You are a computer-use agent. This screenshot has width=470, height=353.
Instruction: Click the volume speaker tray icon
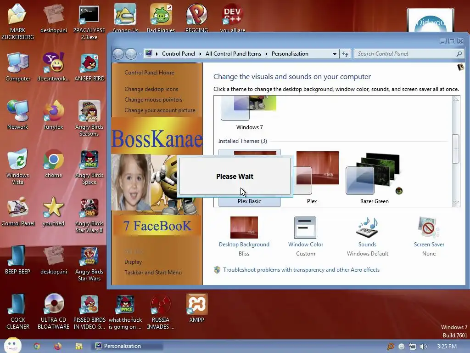point(424,347)
